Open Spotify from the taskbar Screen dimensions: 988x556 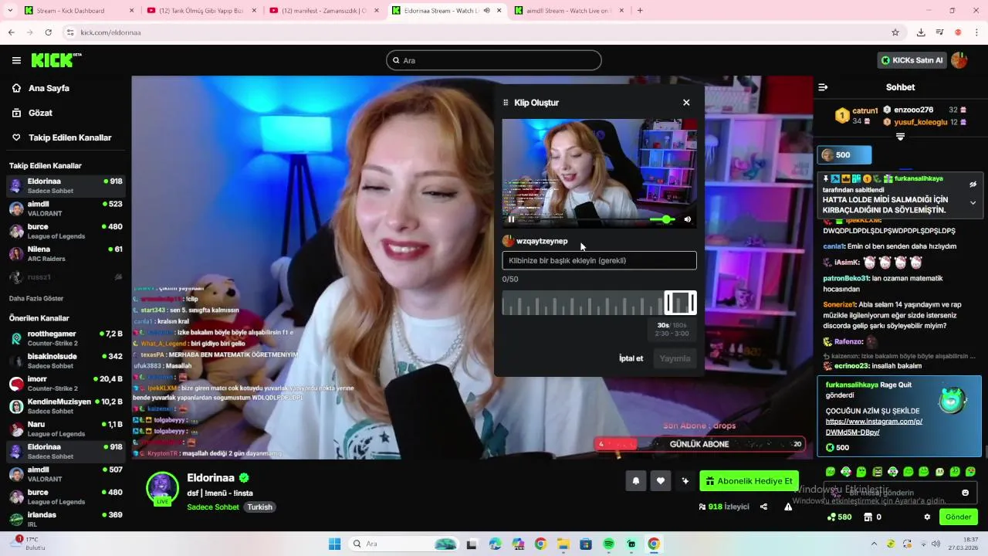coord(609,544)
